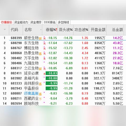126x126 pixels.
Task: Select stock name 硕世生物
Action: pos(31,38)
